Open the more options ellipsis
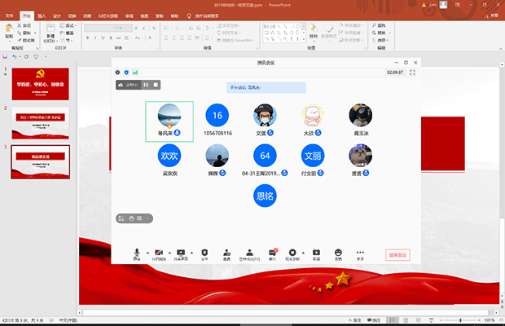Image resolution: width=505 pixels, height=326 pixels. point(361,253)
